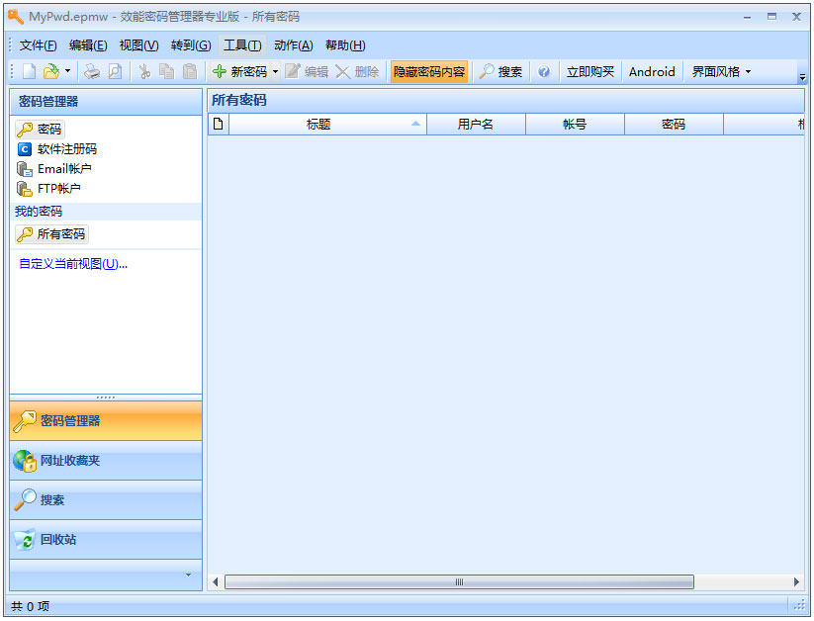Click the toolbar overflow options arrow

[x=802, y=77]
